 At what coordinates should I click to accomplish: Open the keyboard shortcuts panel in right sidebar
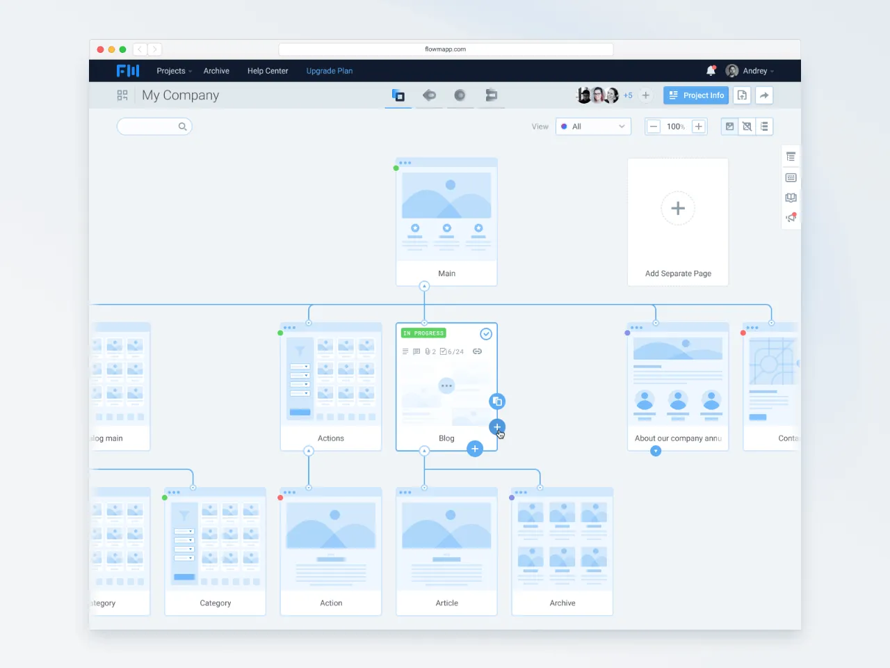pyautogui.click(x=791, y=177)
